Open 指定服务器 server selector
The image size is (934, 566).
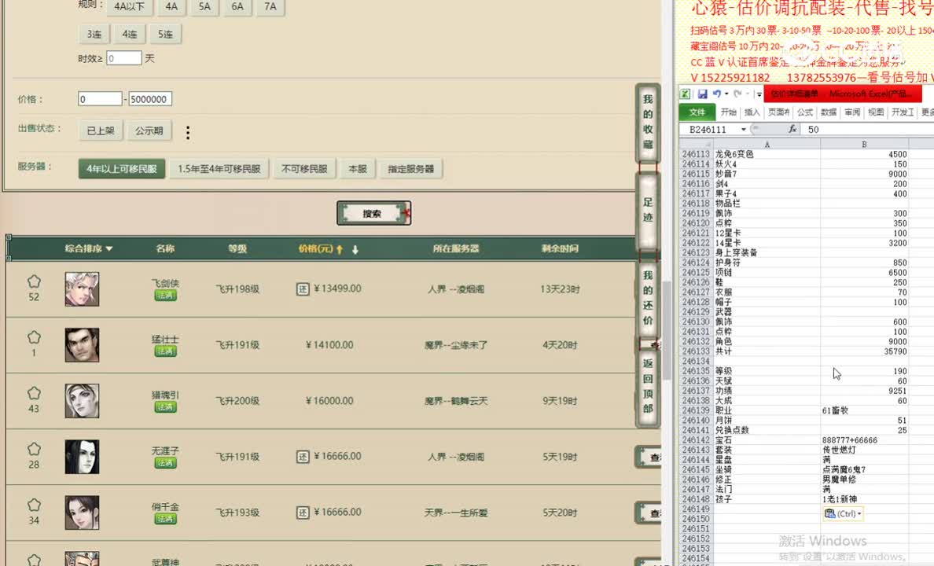[411, 168]
